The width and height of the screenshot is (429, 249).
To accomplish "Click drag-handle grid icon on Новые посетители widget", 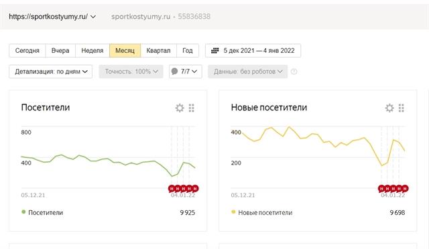I will 402,108.
